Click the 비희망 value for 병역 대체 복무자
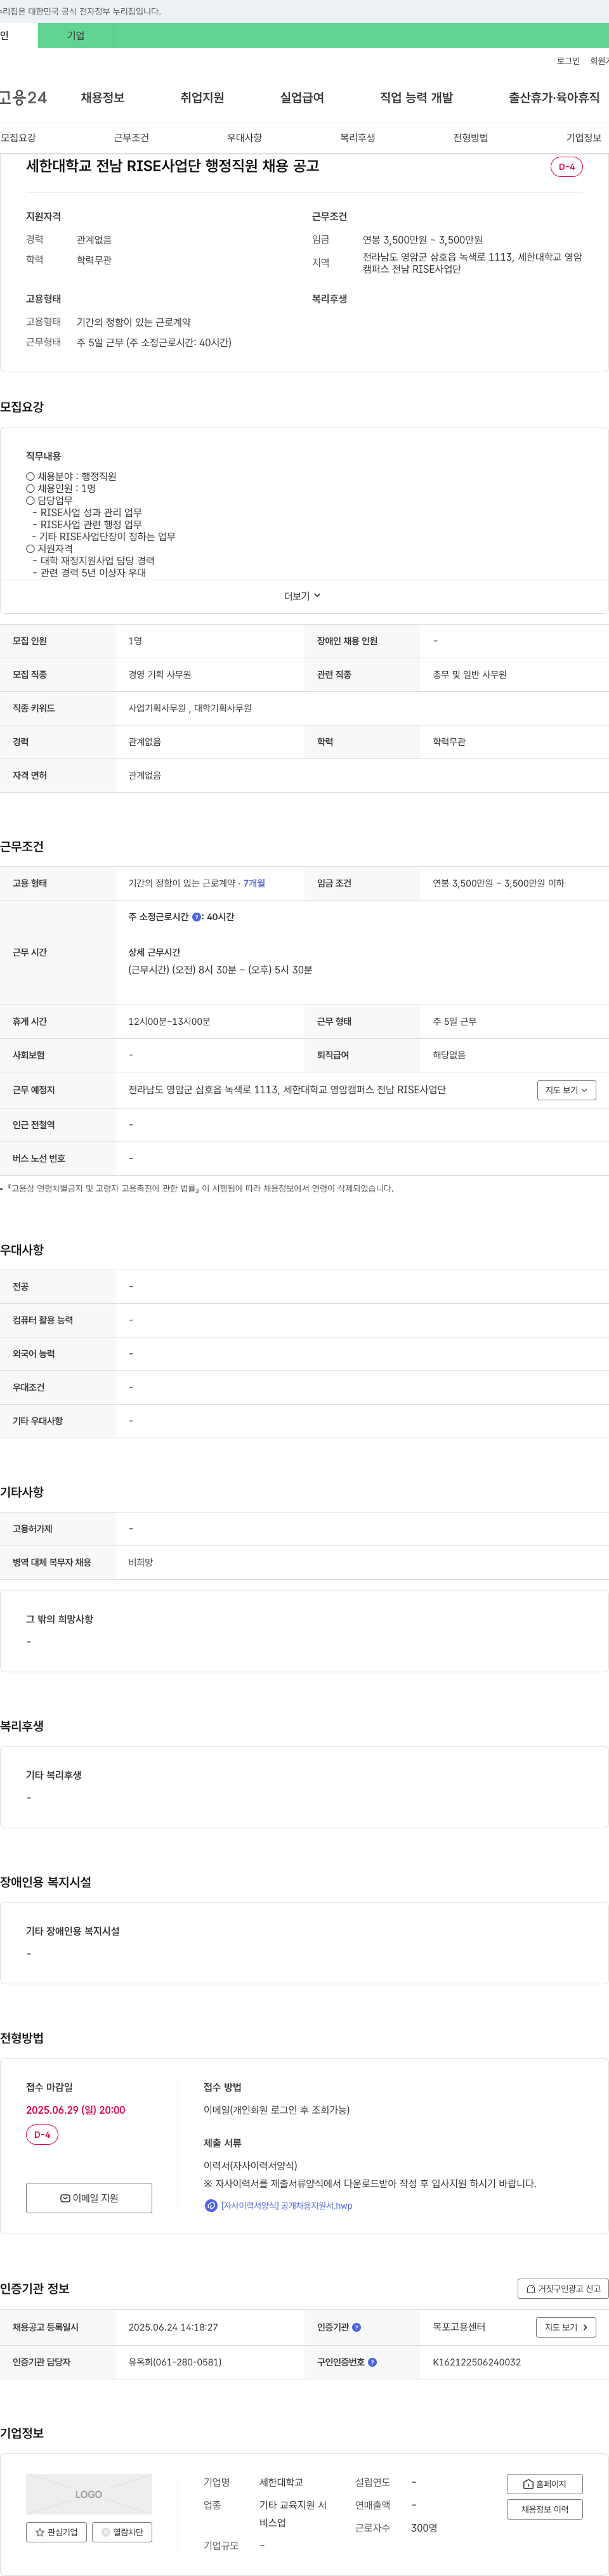This screenshot has height=2576, width=609. pos(140,1562)
